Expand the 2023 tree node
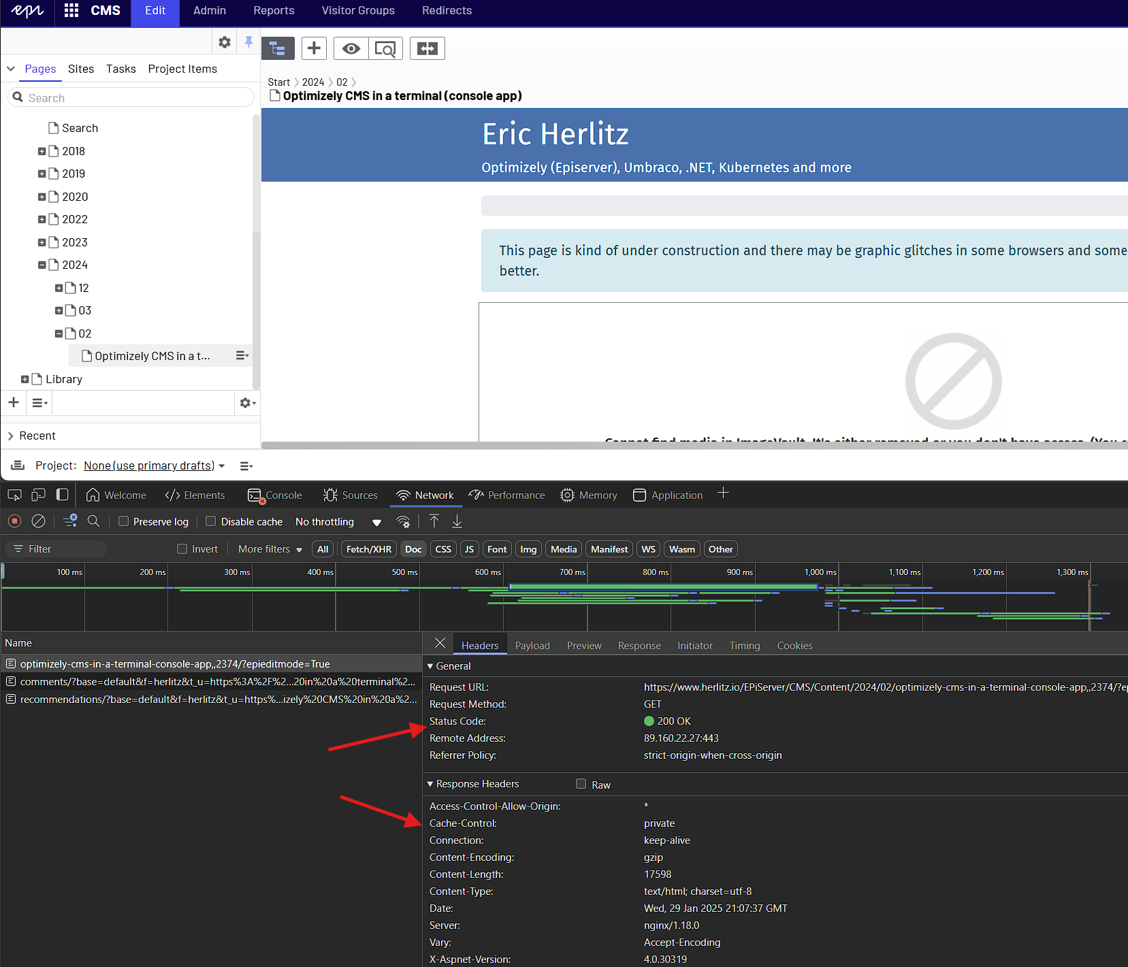Image resolution: width=1128 pixels, height=967 pixels. [42, 242]
